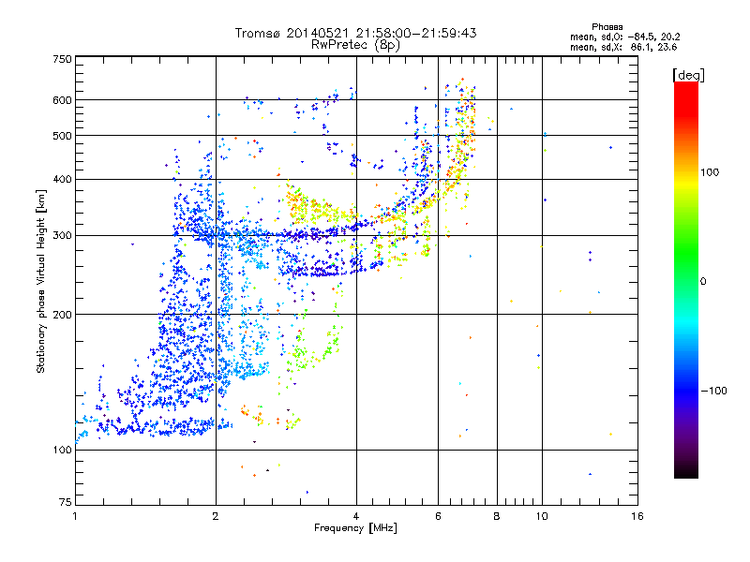Viewport: 750px width, 562px height.
Task: Click the x-axis tick label '4'
Action: [356, 516]
